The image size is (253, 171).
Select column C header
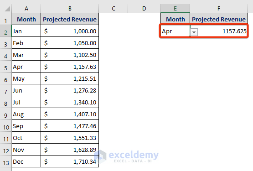point(114,8)
